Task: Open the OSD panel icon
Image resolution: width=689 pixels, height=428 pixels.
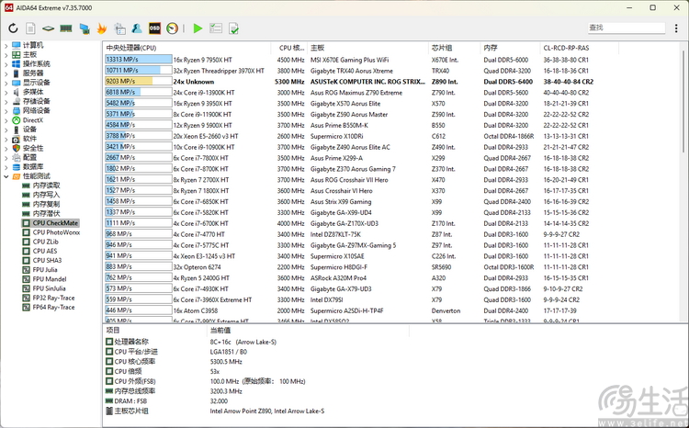Action: point(154,28)
